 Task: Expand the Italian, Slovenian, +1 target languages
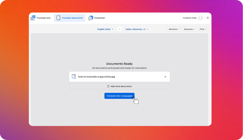pyautogui.click(x=137, y=29)
